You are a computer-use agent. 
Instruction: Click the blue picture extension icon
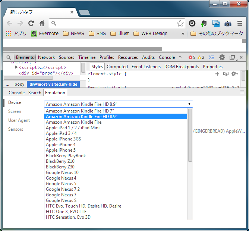(x=216, y=23)
